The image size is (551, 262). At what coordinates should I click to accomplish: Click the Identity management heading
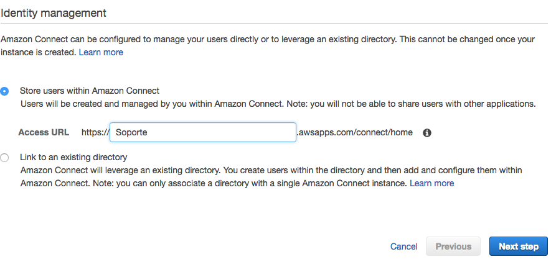coord(53,12)
